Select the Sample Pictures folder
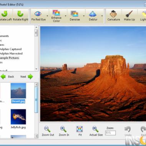 tap(10, 58)
